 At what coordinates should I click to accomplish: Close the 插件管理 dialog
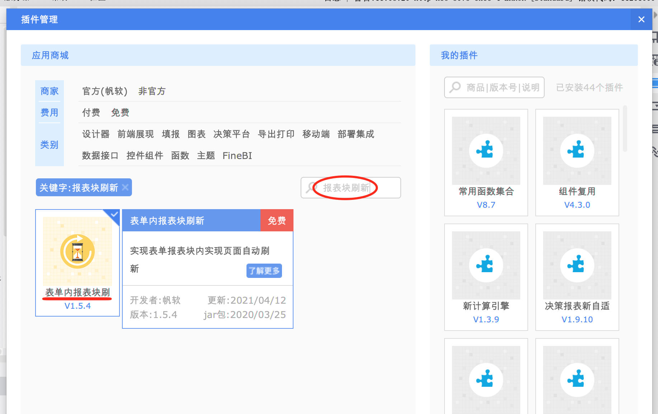[641, 19]
